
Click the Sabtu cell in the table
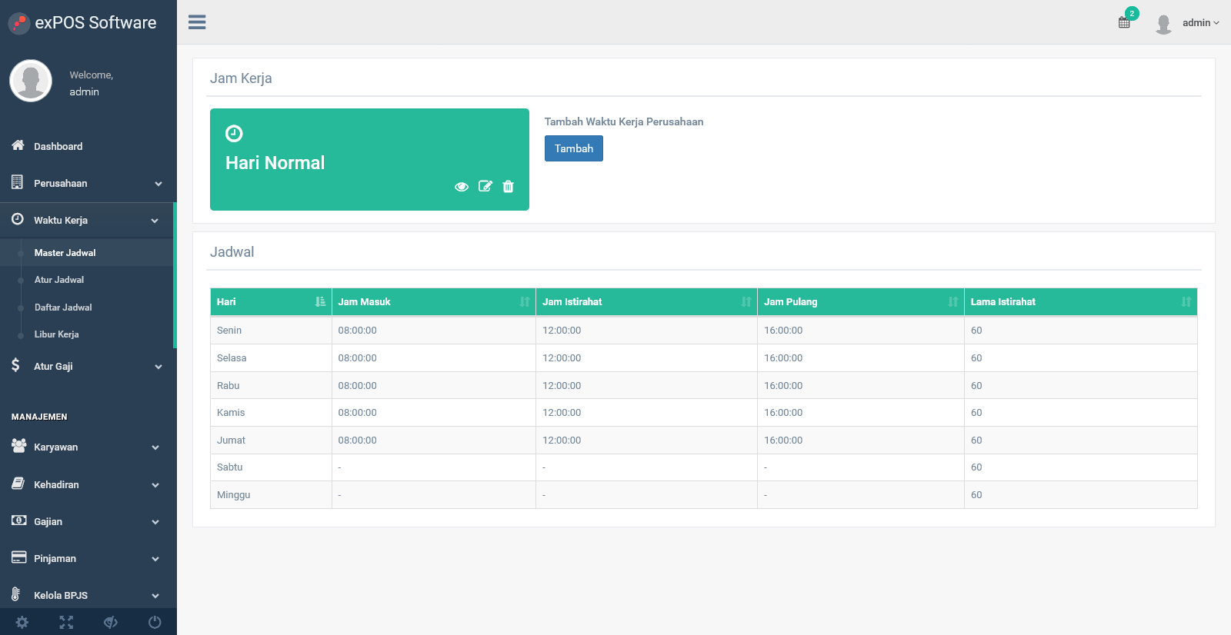click(271, 467)
